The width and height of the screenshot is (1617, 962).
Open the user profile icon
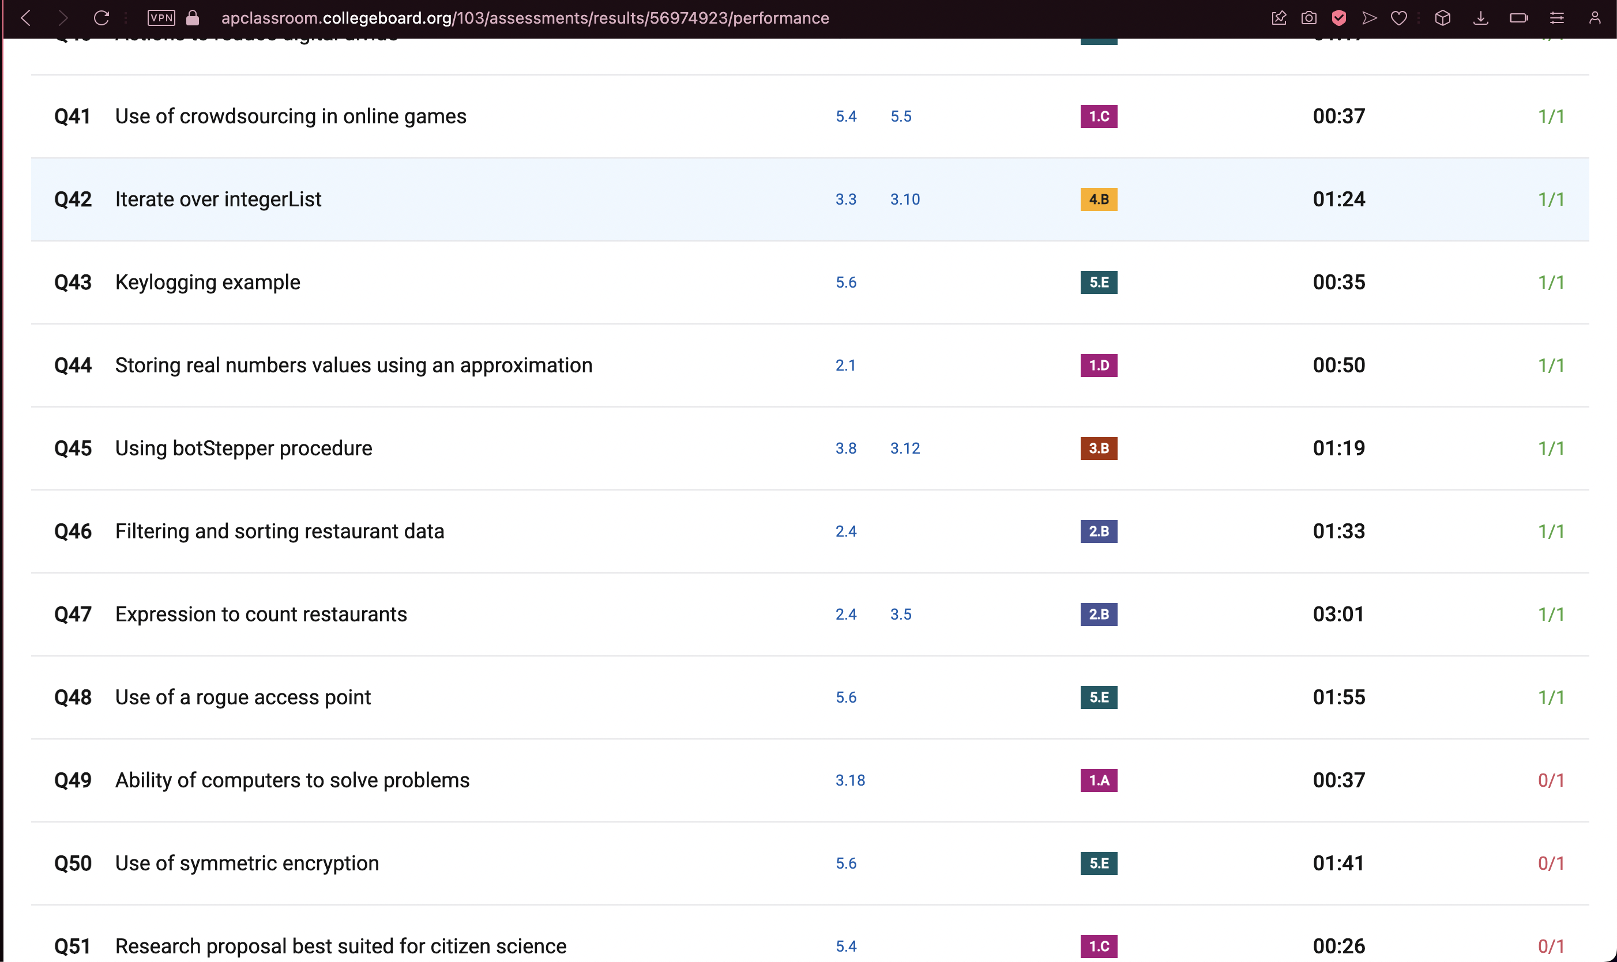pos(1595,17)
